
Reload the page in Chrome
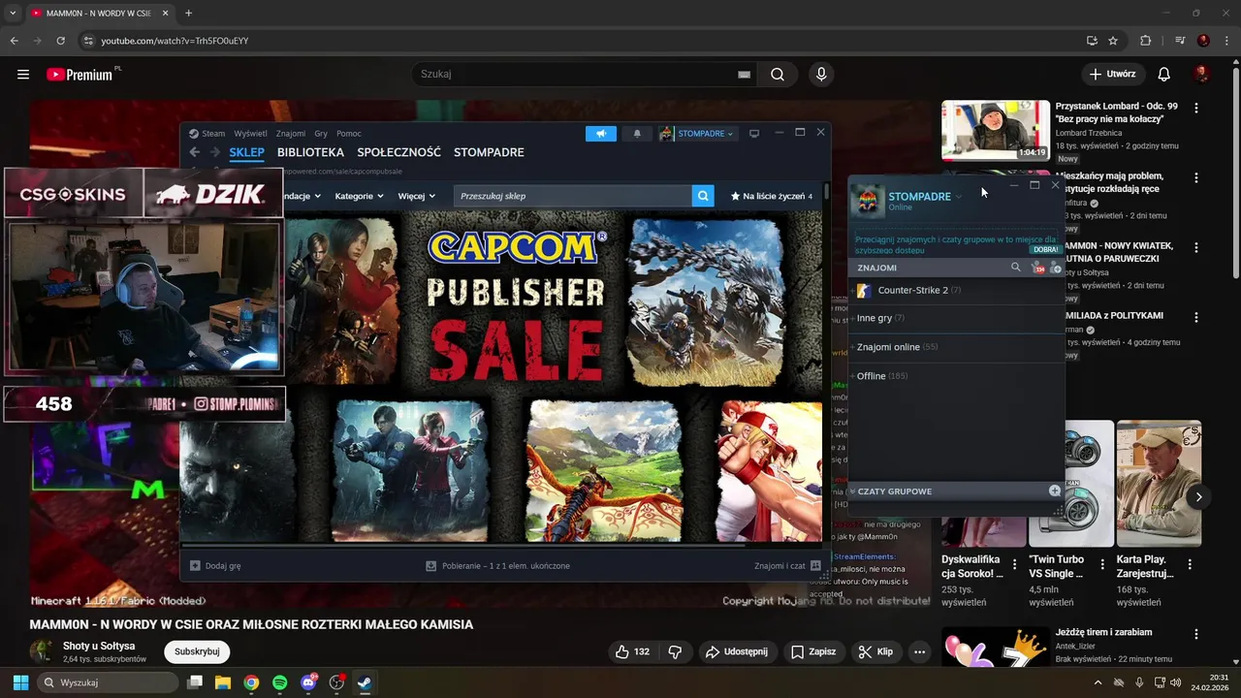[x=60, y=41]
